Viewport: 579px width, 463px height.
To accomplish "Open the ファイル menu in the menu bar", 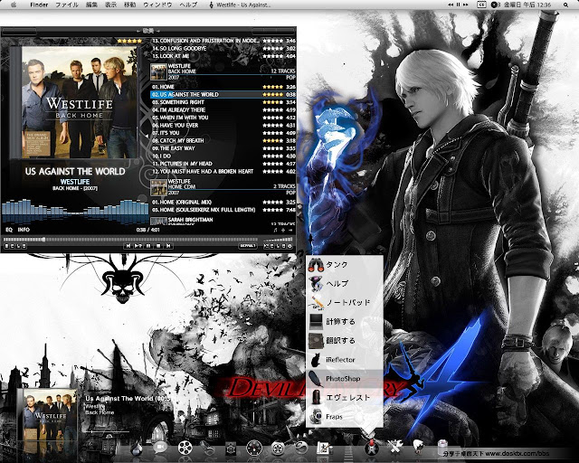I will coord(67,5).
